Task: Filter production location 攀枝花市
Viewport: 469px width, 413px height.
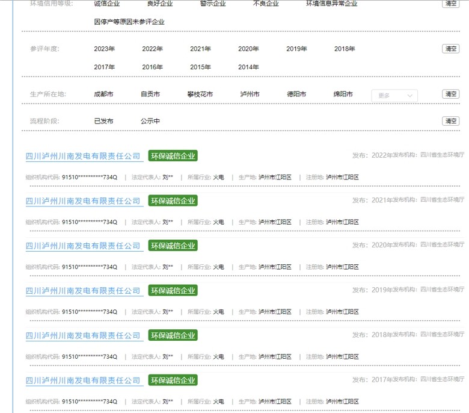Action: click(200, 95)
